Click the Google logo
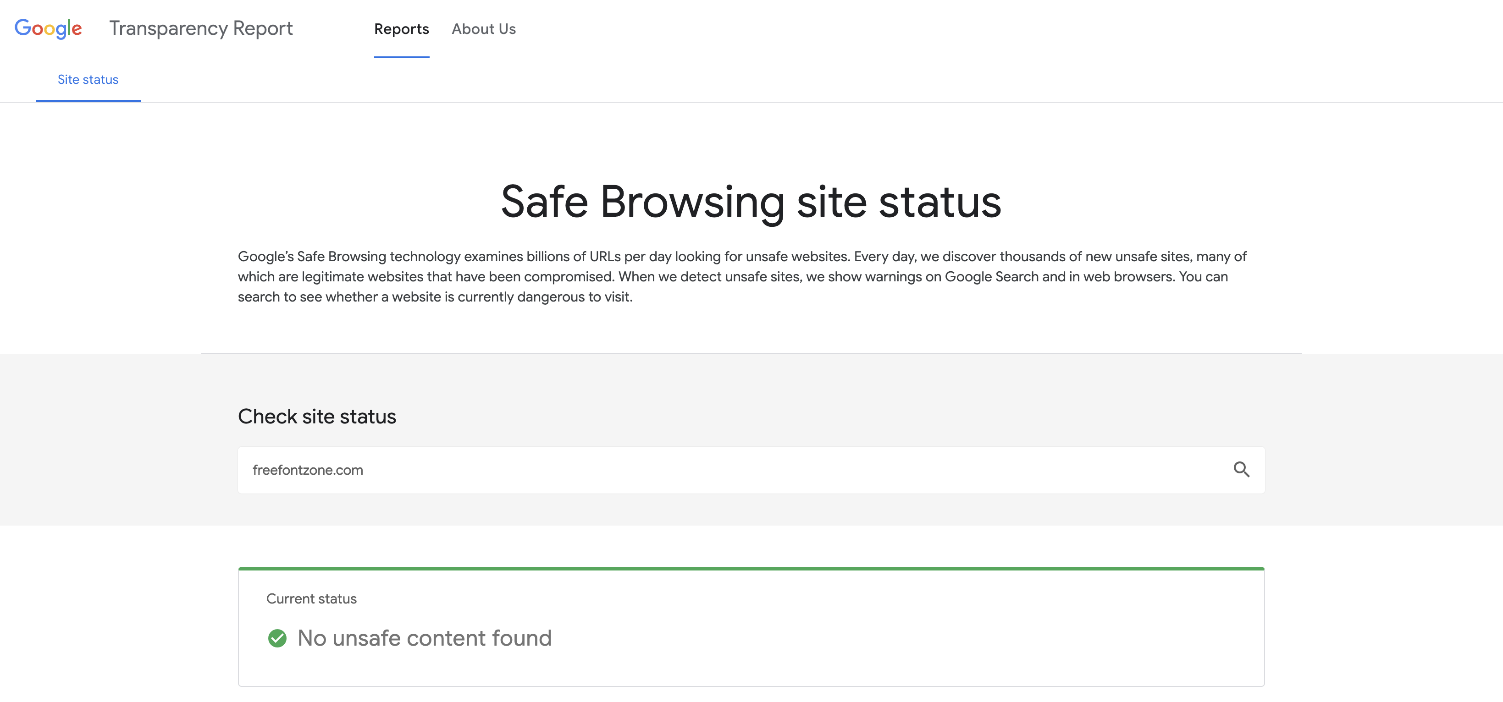The width and height of the screenshot is (1503, 702). pos(48,28)
